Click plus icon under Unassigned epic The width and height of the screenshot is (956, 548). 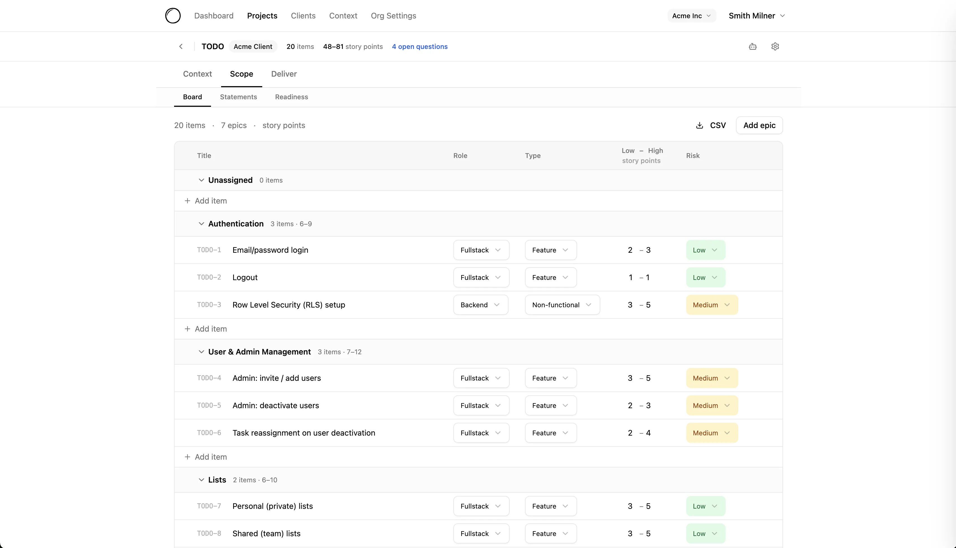point(187,201)
